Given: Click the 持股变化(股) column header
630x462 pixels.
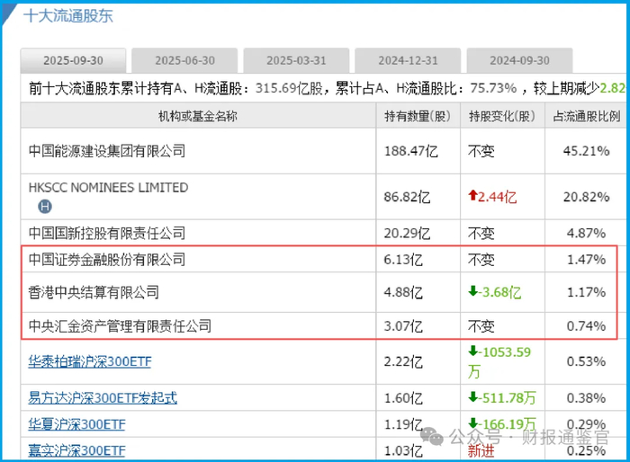Looking at the screenshot, I should click(x=502, y=117).
